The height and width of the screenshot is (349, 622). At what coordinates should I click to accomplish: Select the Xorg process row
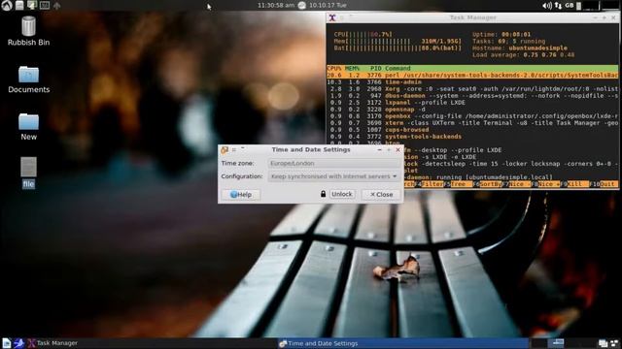coord(472,89)
